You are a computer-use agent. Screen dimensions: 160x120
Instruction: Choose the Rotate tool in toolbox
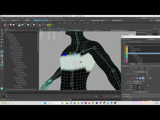point(2,42)
